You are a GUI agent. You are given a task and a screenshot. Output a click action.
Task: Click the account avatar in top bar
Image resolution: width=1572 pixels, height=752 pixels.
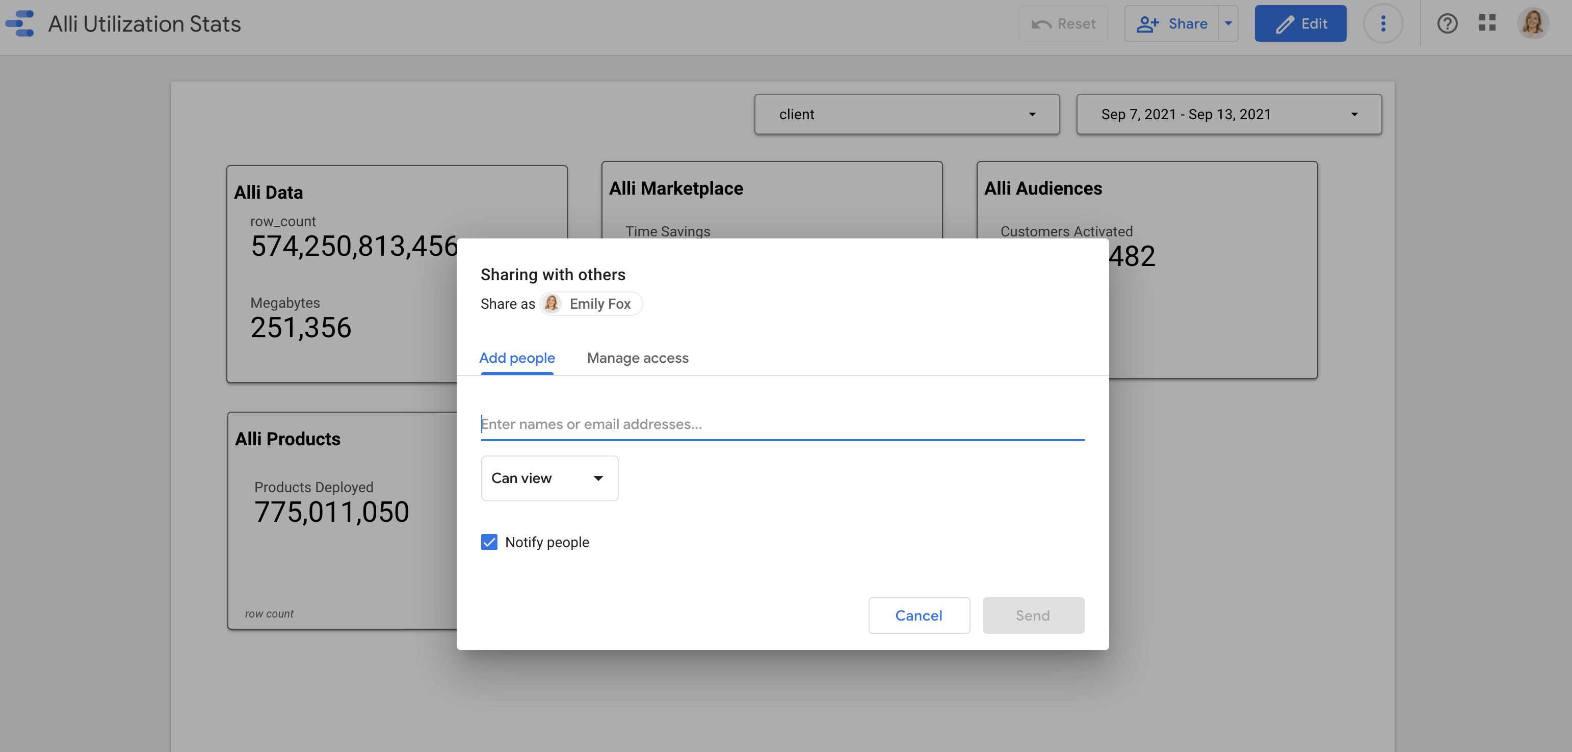point(1532,24)
